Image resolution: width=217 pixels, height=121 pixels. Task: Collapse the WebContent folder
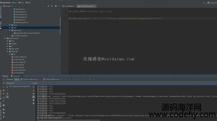[5, 38]
